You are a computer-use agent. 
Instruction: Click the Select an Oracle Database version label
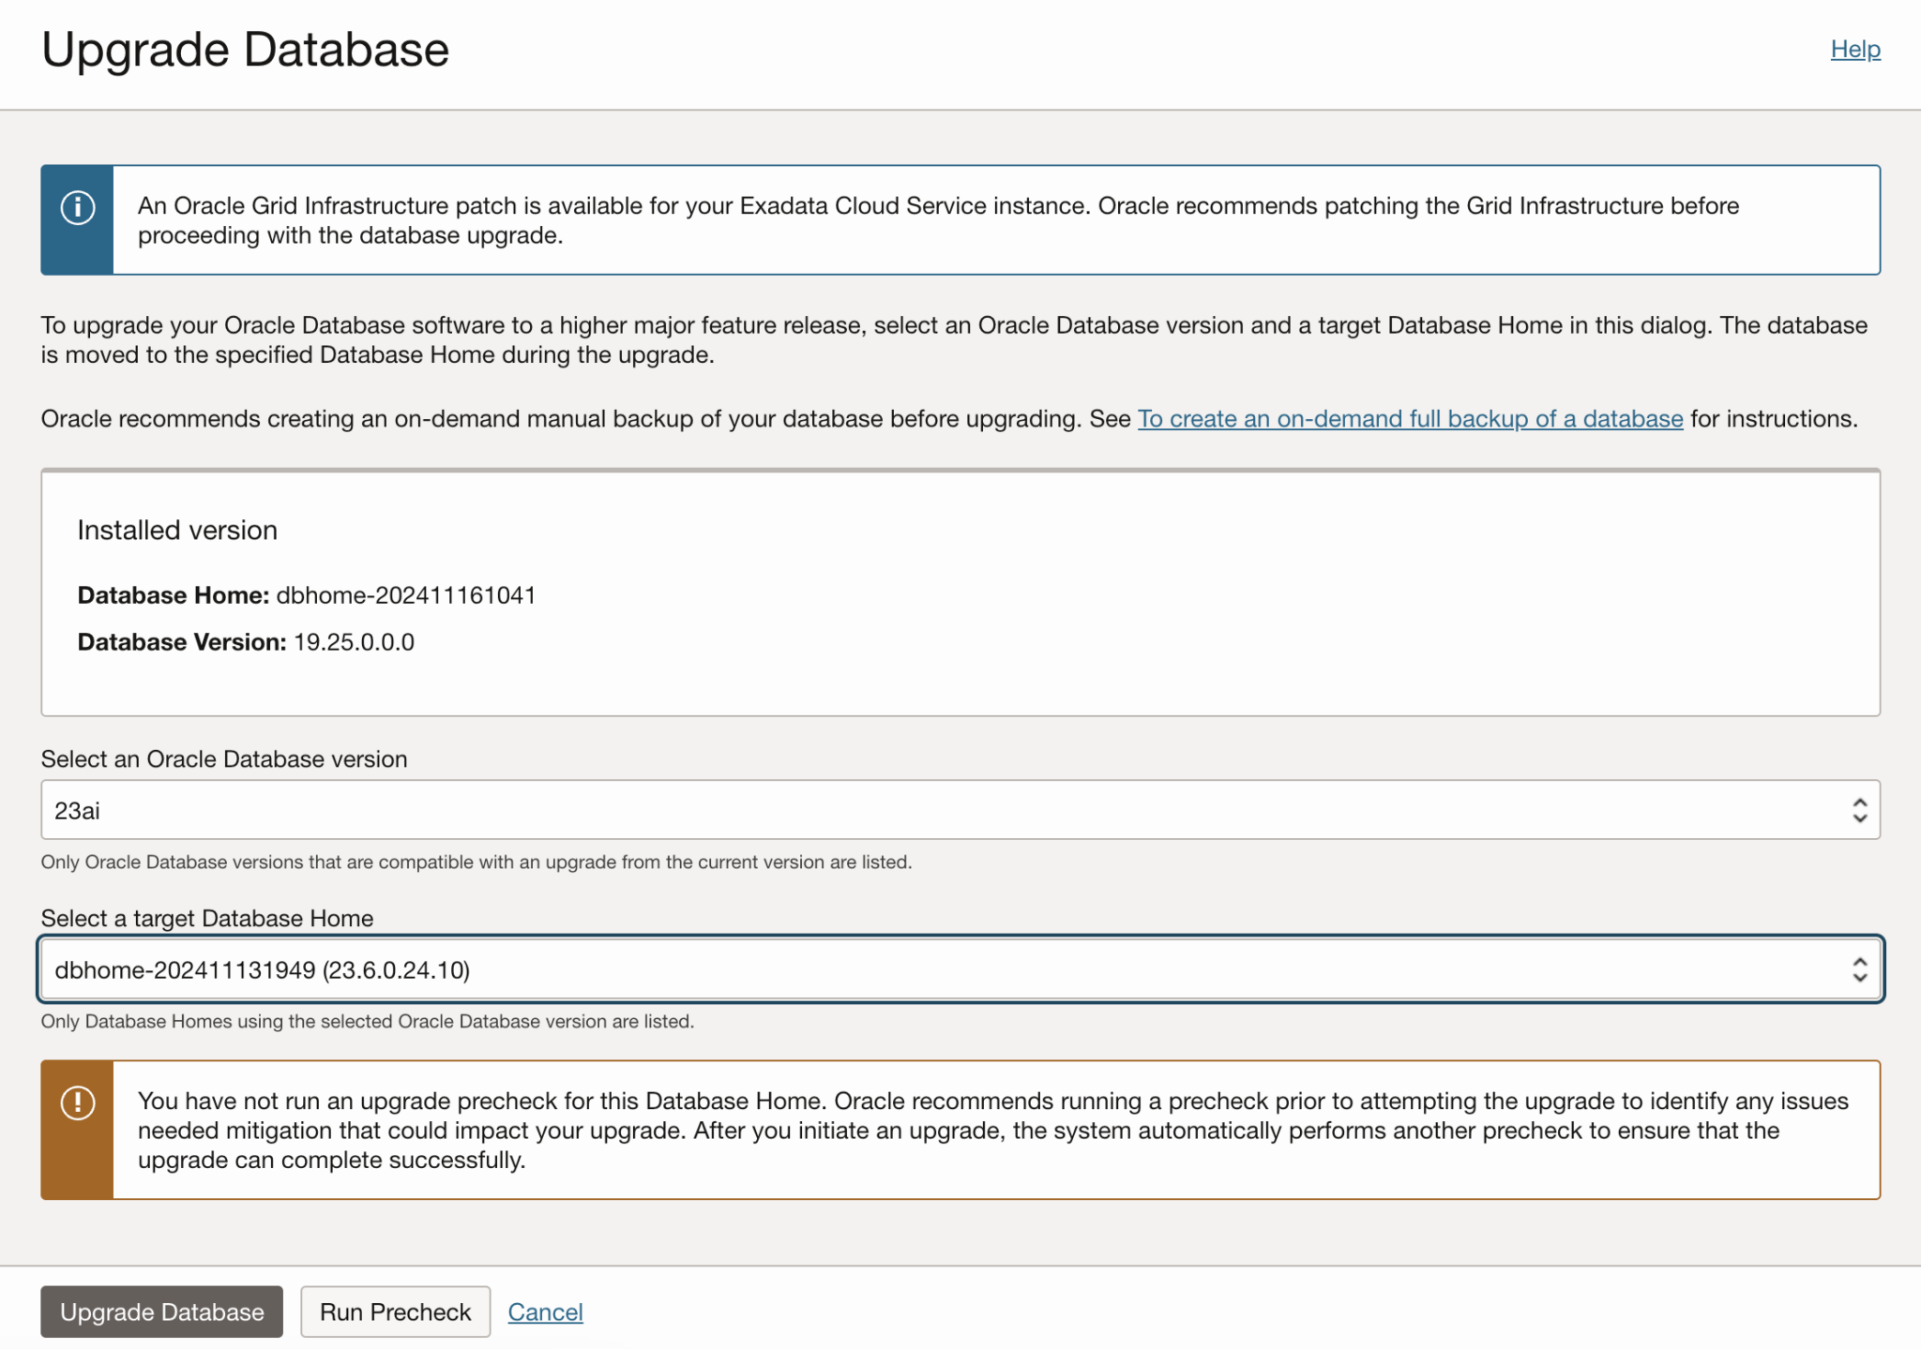pos(223,759)
